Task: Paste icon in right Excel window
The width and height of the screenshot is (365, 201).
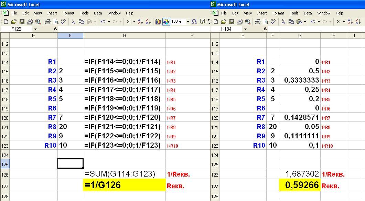Action: tap(299, 22)
